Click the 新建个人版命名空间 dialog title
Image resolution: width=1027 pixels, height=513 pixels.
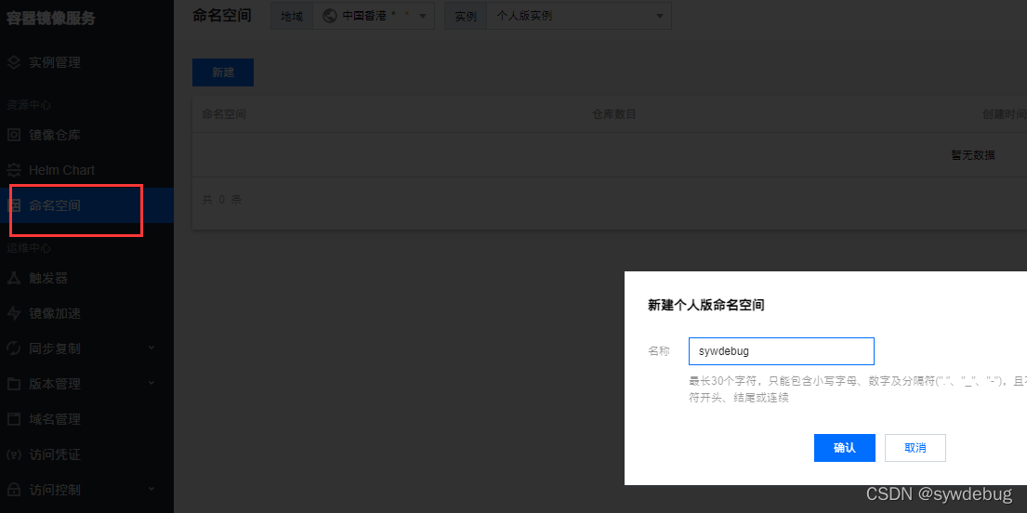[x=706, y=305]
